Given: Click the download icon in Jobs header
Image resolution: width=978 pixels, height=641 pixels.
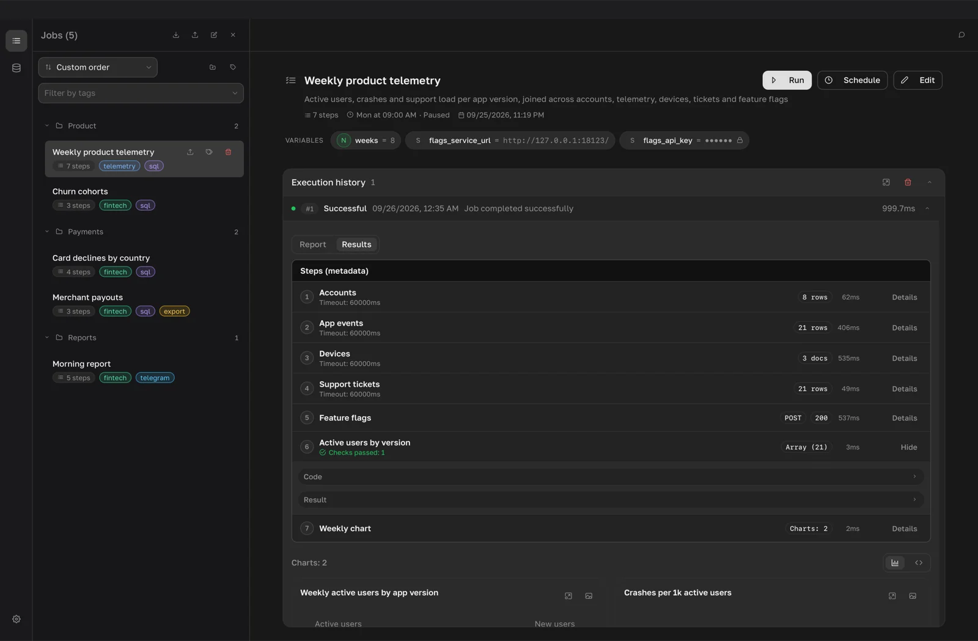Looking at the screenshot, I should click(x=176, y=35).
